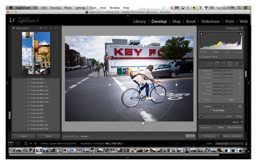Collapse the Navigator panel triangle
This screenshot has height=165, width=257.
pyautogui.click(x=14, y=28)
